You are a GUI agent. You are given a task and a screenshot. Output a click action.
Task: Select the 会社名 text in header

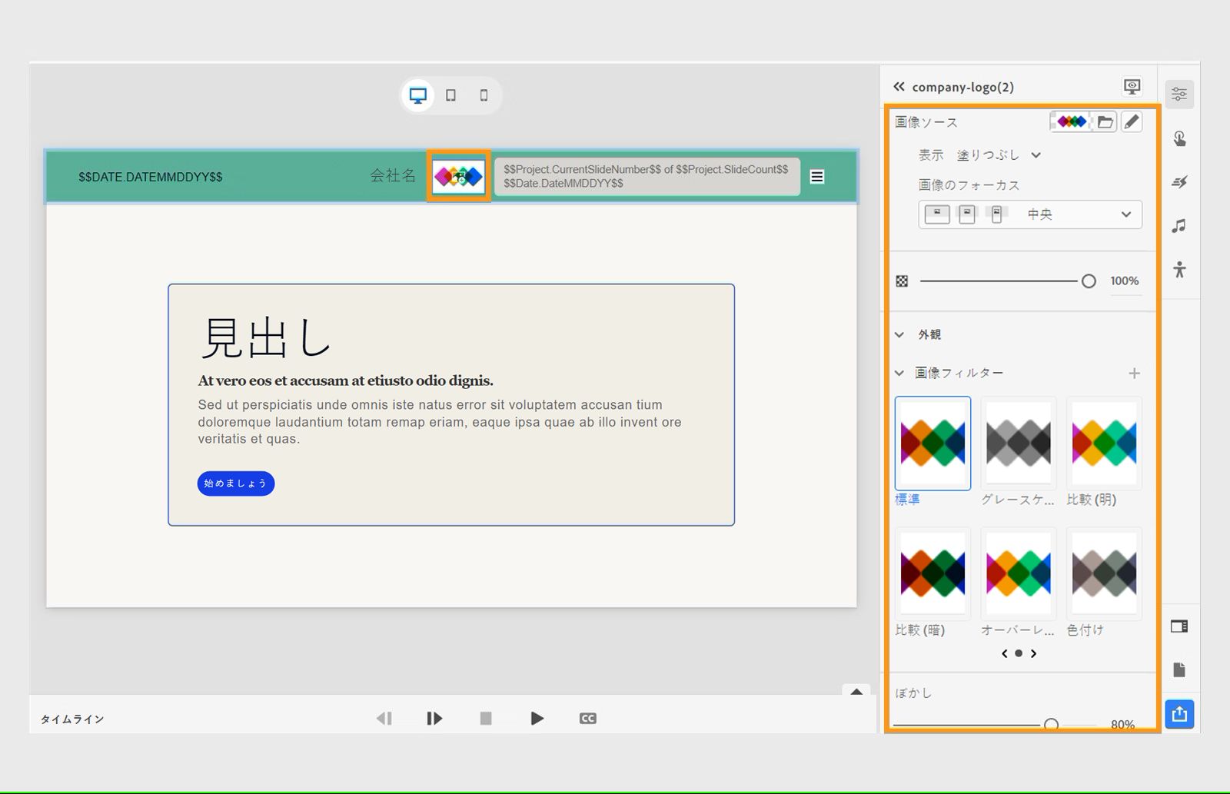(x=393, y=176)
